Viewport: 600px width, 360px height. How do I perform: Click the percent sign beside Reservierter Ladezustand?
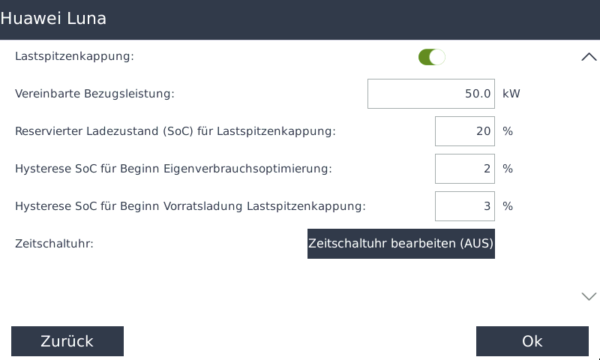(508, 131)
